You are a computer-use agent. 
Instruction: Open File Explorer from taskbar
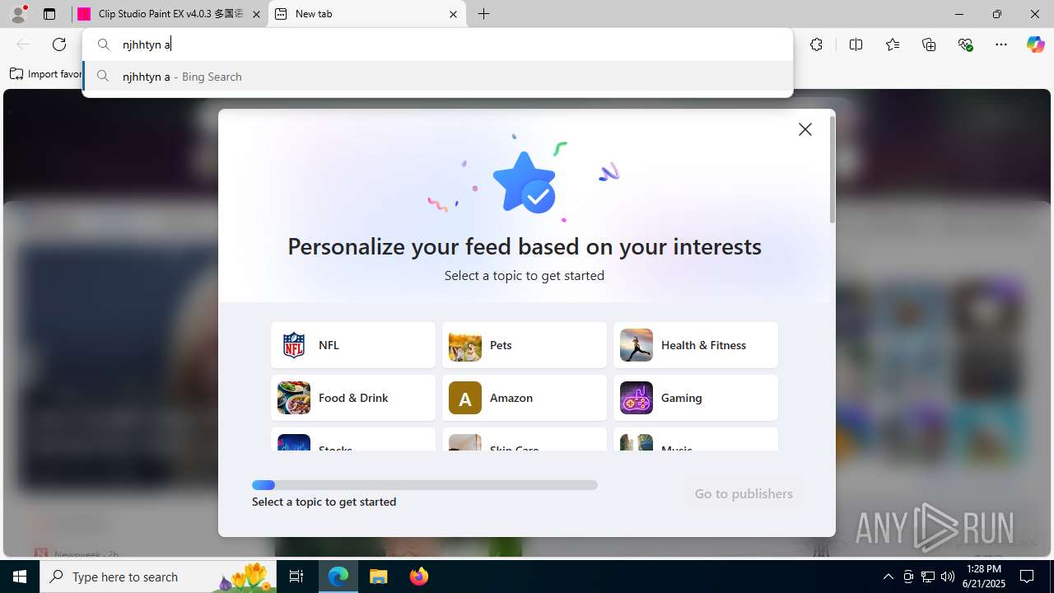[379, 577]
